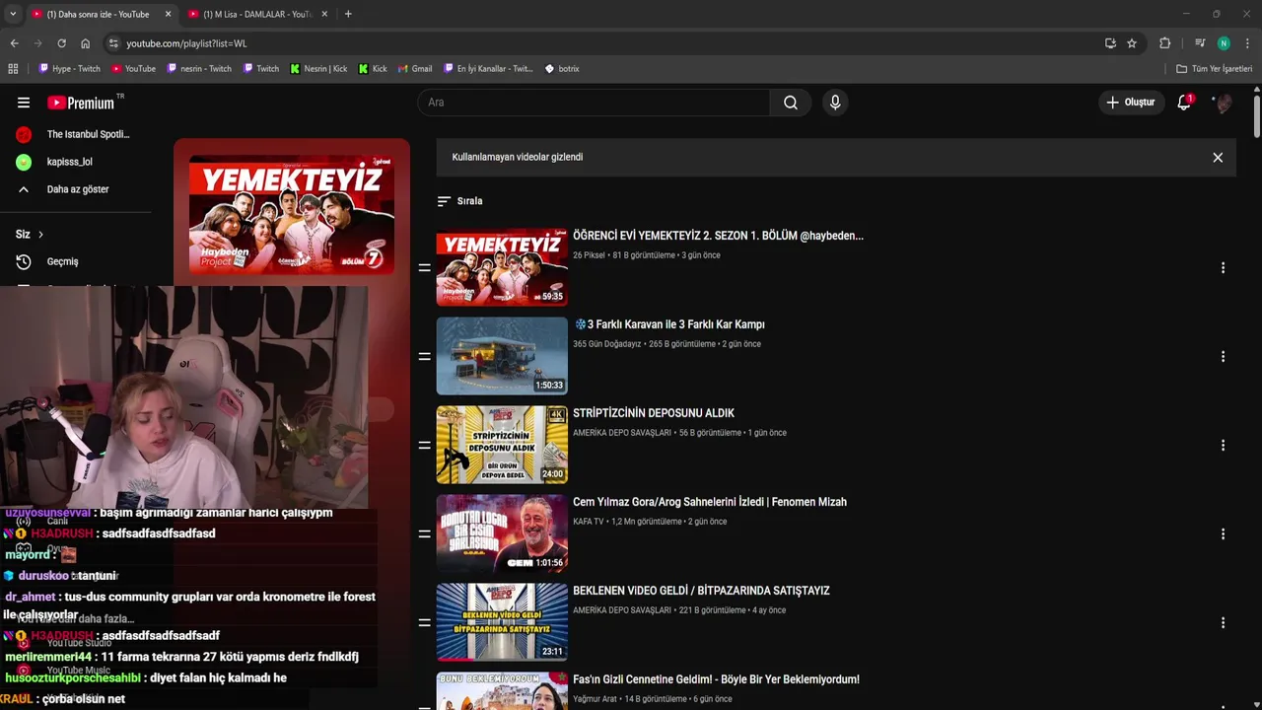
Task: Open "Fas'ın Gizli Cennetine Geldim" title
Action: pos(716,679)
